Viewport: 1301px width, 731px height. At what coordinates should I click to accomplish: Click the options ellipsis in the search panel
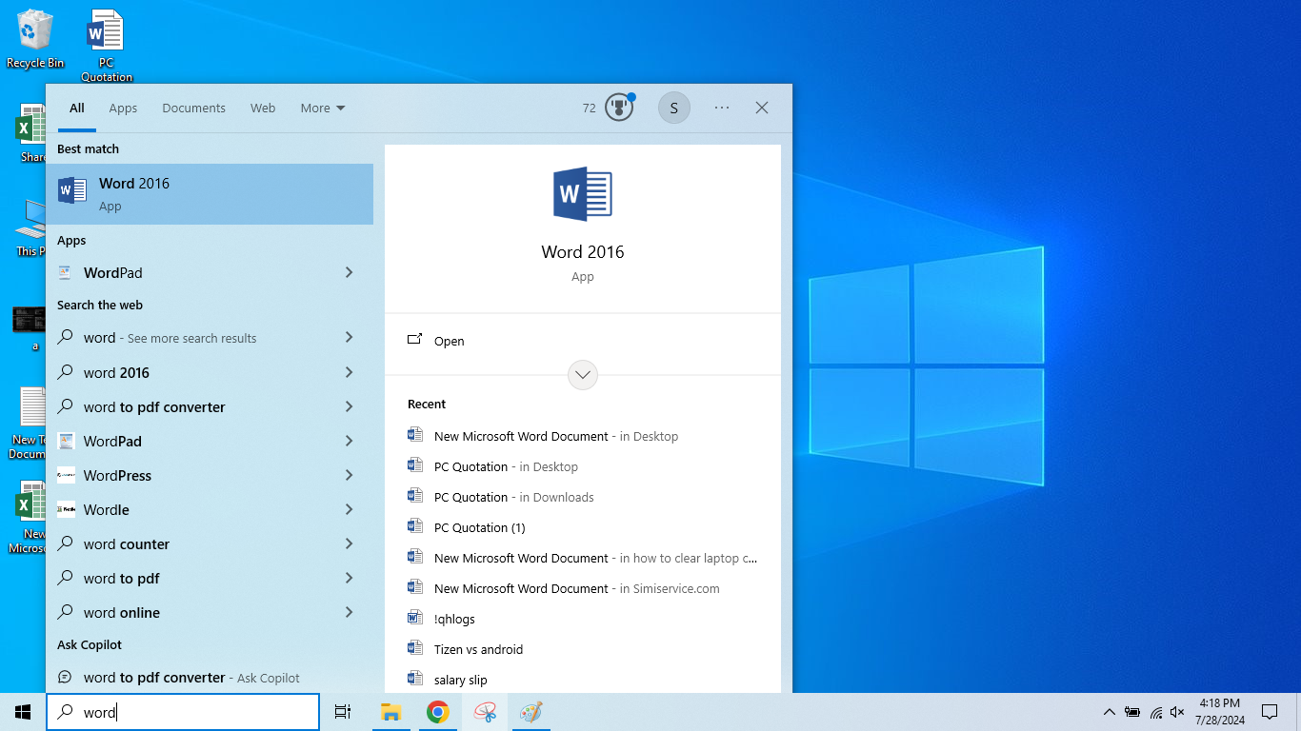(721, 108)
